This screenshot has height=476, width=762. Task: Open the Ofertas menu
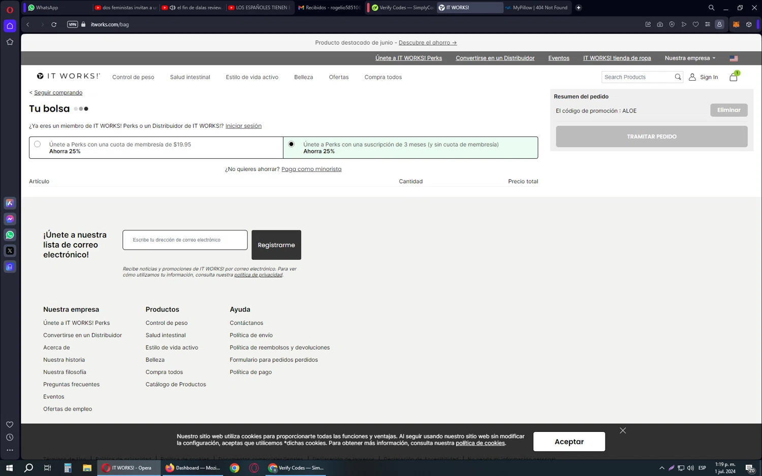tap(338, 77)
